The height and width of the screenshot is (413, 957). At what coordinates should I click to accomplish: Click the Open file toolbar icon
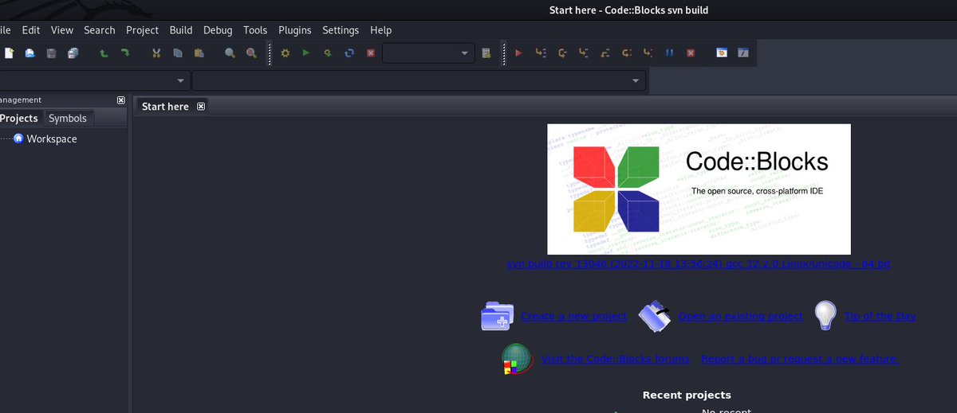tap(30, 53)
